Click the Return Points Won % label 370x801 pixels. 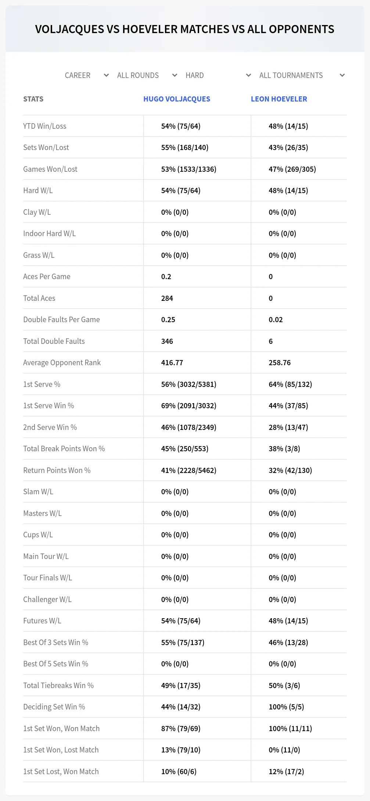click(57, 470)
